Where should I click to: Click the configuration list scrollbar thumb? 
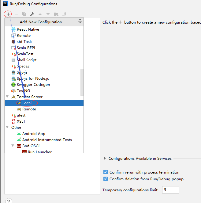click(x=82, y=82)
